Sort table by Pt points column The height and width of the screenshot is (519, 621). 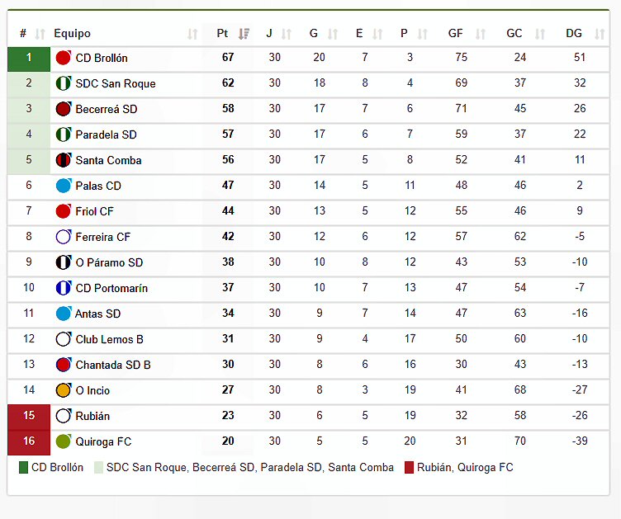click(244, 34)
